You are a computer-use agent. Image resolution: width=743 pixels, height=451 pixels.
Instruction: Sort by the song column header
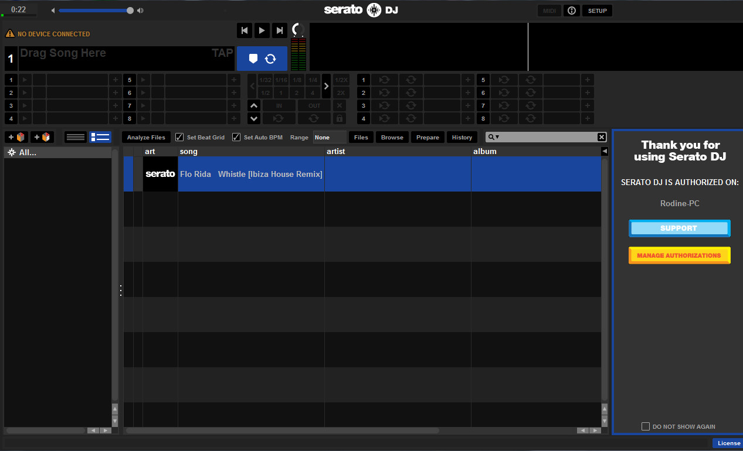(251, 151)
